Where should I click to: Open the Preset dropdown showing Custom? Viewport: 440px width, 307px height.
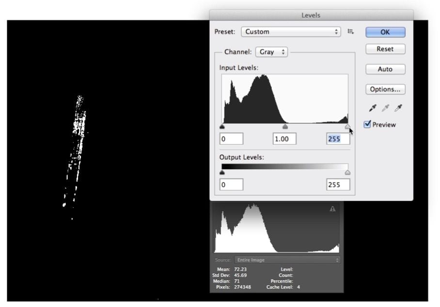(x=291, y=31)
